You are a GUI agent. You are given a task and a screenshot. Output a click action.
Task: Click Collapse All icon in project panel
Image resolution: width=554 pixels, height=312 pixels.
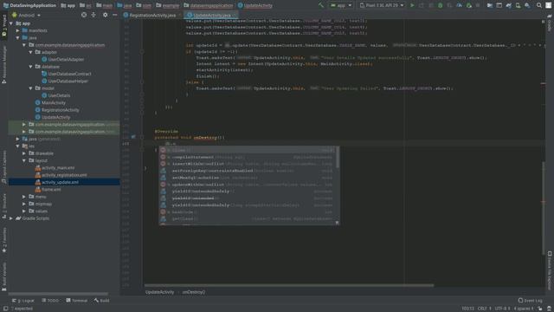coord(93,15)
